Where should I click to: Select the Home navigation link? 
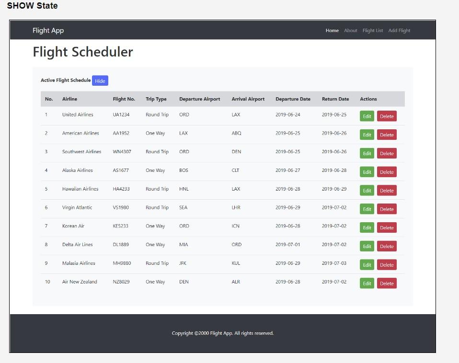pos(332,30)
